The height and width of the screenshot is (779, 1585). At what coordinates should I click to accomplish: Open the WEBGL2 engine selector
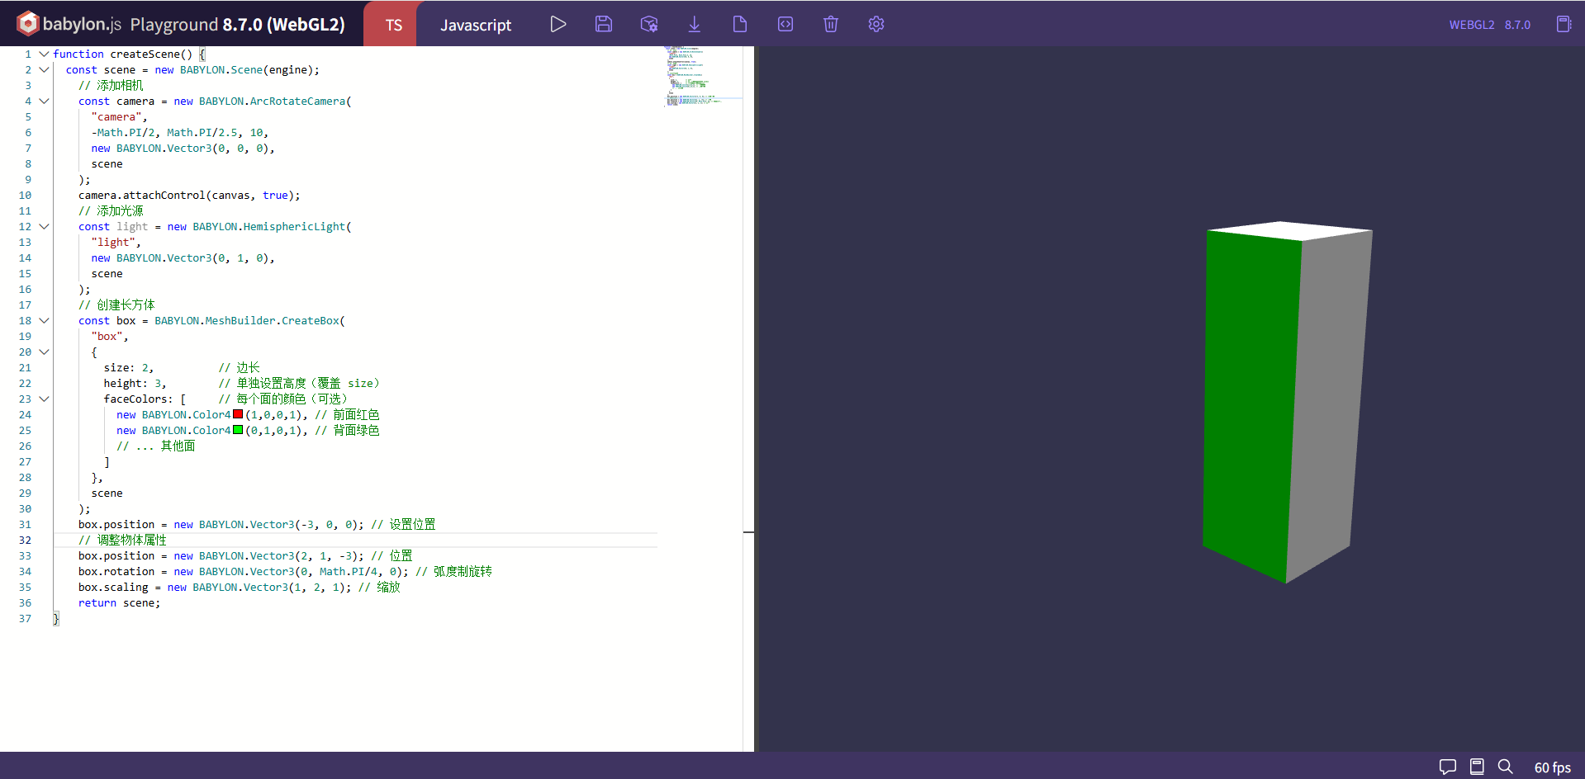click(x=1472, y=25)
